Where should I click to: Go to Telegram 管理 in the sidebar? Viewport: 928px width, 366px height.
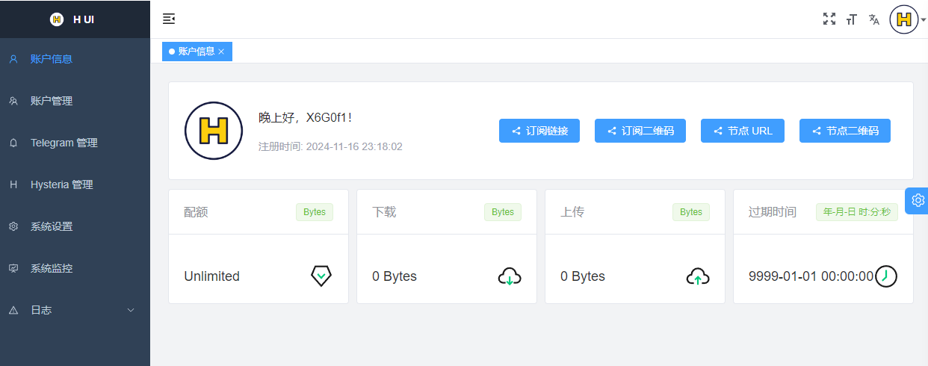point(64,143)
